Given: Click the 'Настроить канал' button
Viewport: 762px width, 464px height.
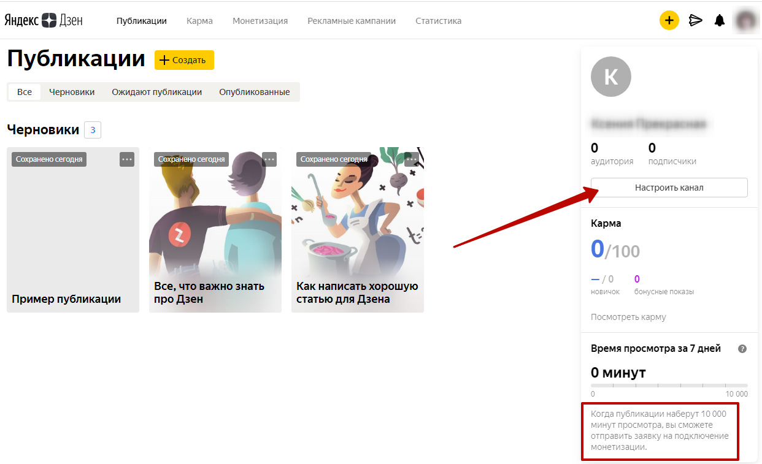Looking at the screenshot, I should (x=669, y=188).
